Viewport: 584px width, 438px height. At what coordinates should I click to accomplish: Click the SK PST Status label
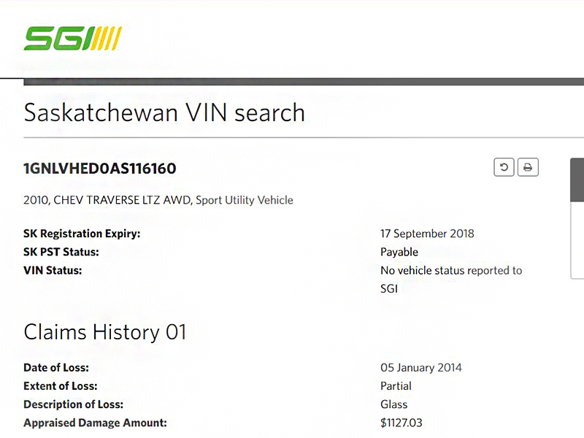point(61,252)
